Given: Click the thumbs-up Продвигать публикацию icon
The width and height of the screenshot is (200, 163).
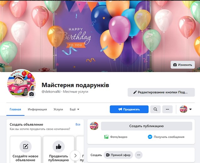Looking at the screenshot, I should pyautogui.click(x=58, y=146).
